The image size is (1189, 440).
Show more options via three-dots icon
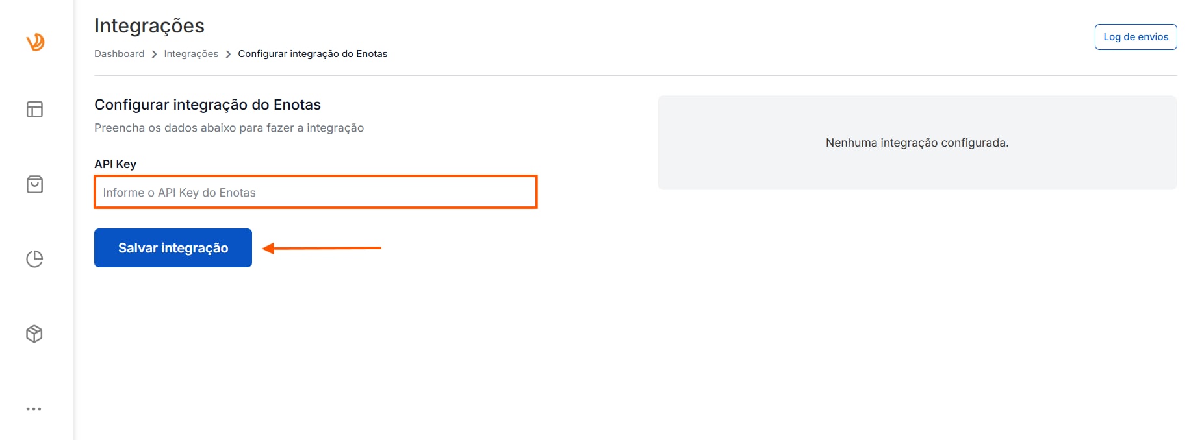(34, 409)
